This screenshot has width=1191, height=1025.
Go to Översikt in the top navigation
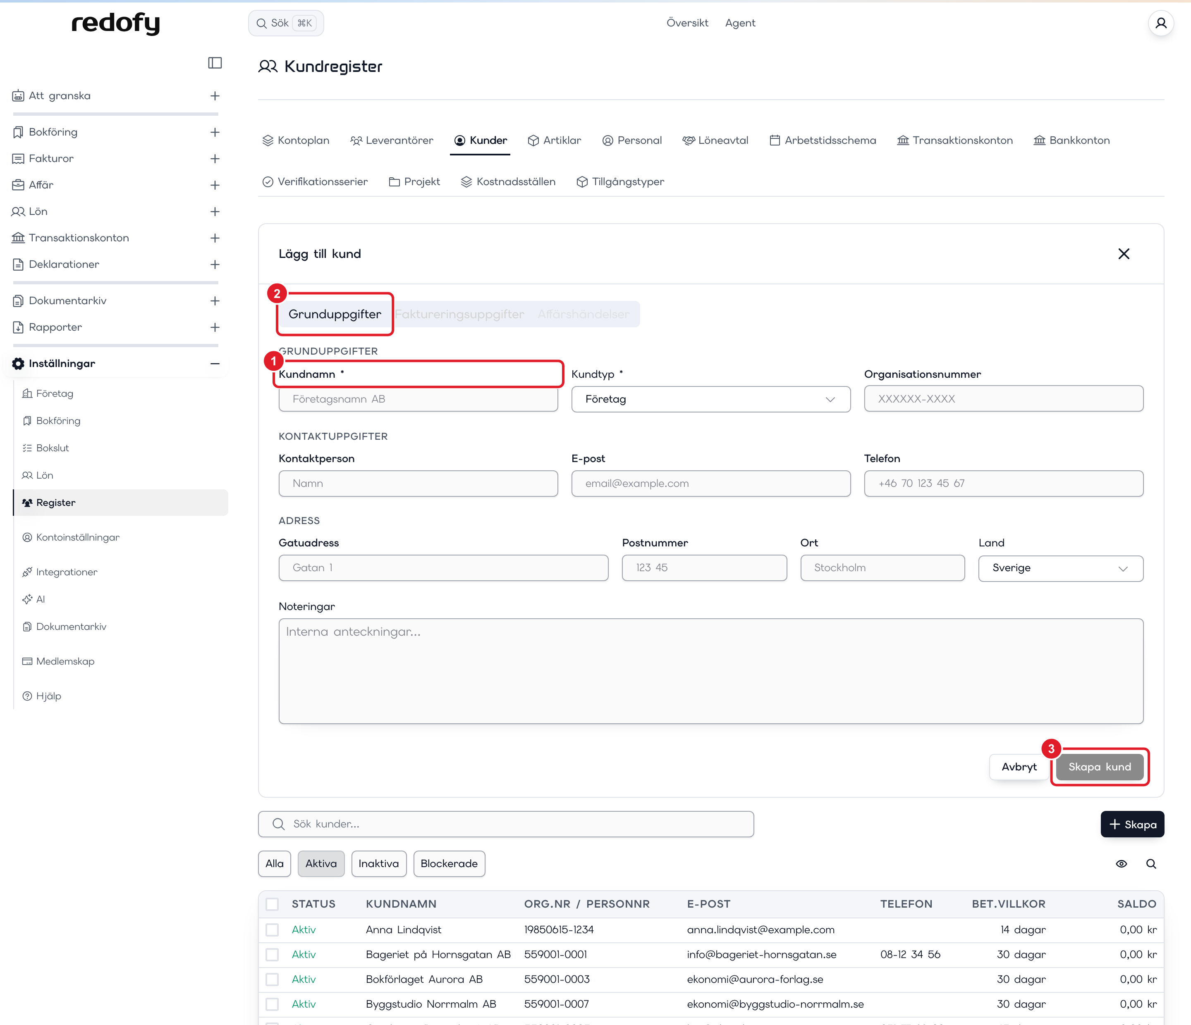(x=687, y=23)
